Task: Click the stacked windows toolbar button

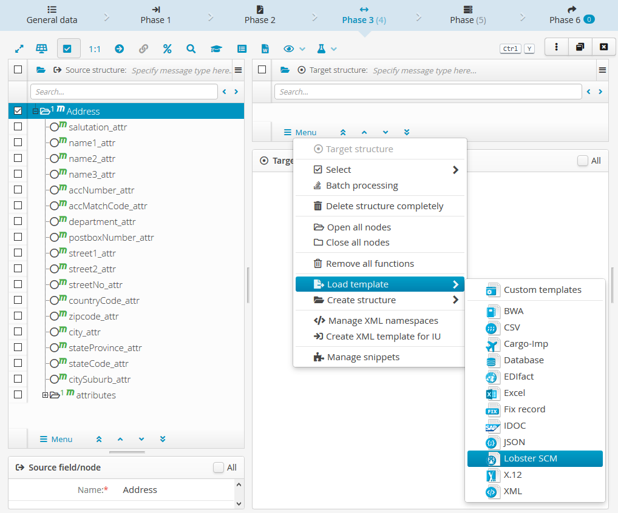Action: pyautogui.click(x=580, y=47)
